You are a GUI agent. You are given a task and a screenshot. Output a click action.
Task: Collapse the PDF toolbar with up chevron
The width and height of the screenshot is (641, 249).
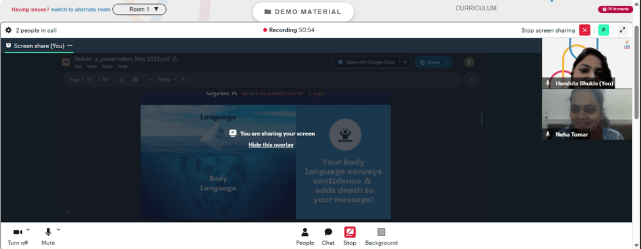coord(471,80)
